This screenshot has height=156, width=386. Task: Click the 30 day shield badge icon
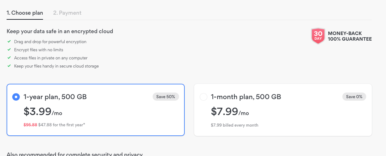coord(318,36)
